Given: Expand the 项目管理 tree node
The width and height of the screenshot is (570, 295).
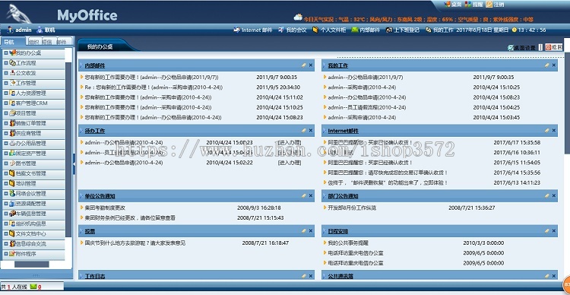Looking at the screenshot, I should (x=6, y=113).
